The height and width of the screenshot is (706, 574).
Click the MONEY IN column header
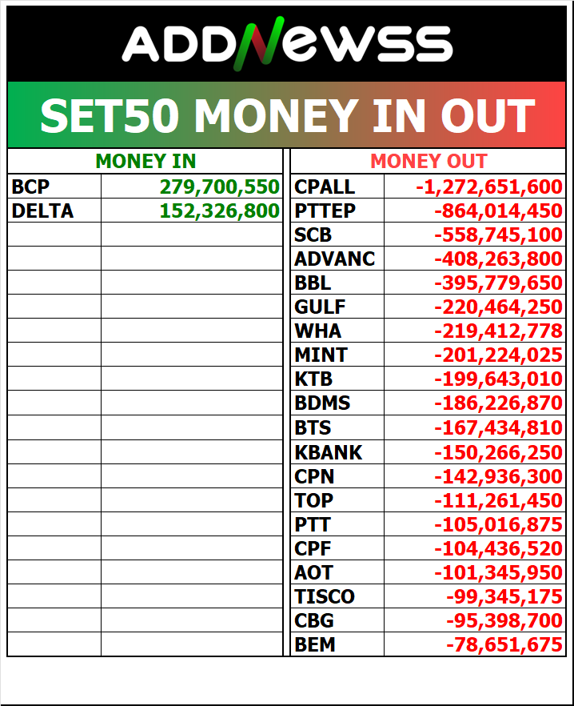145,161
